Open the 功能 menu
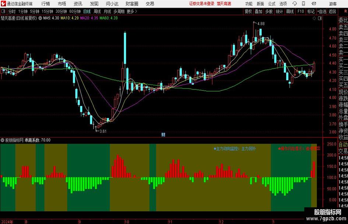348x224 pixels. 249,4
